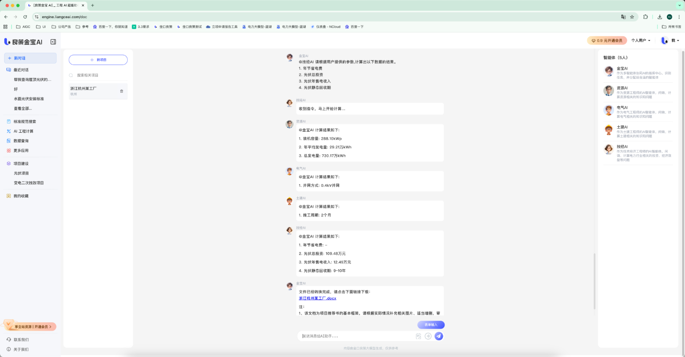This screenshot has height=357, width=685.
Task: Click the notepad template icon in the input box
Action: coord(418,336)
